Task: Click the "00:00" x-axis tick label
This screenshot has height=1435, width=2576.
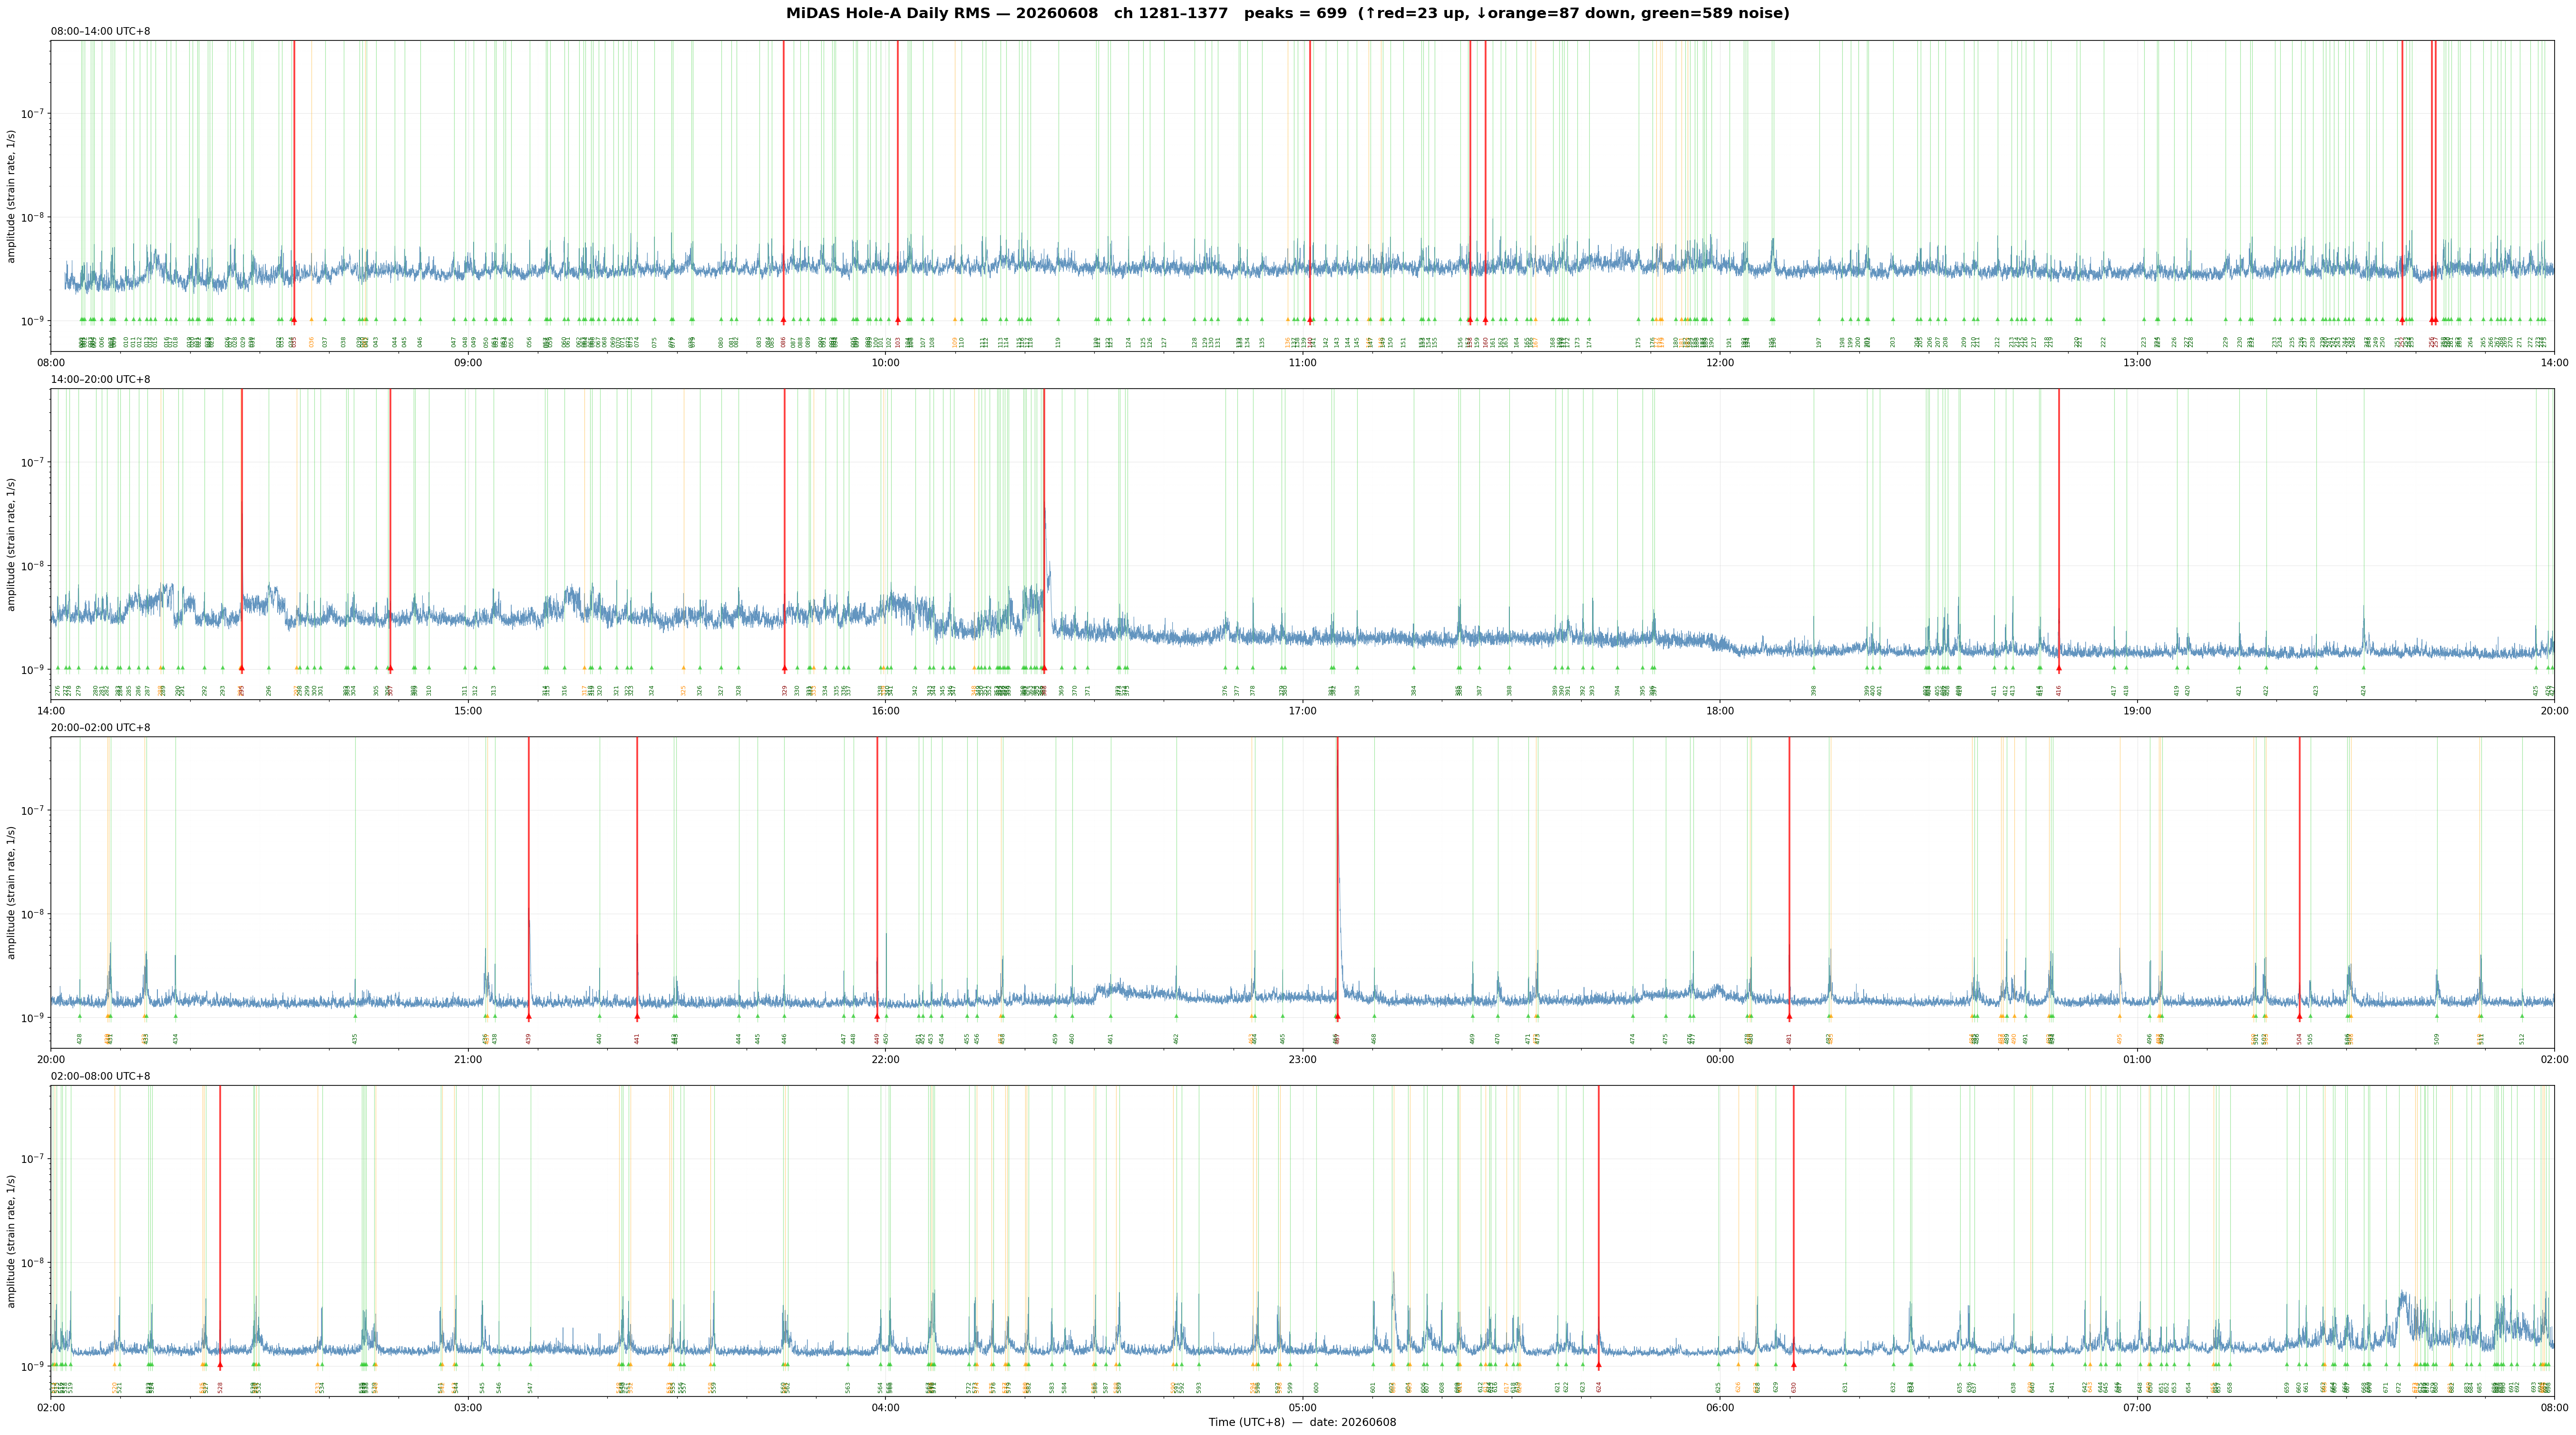Action: coord(1720,1060)
